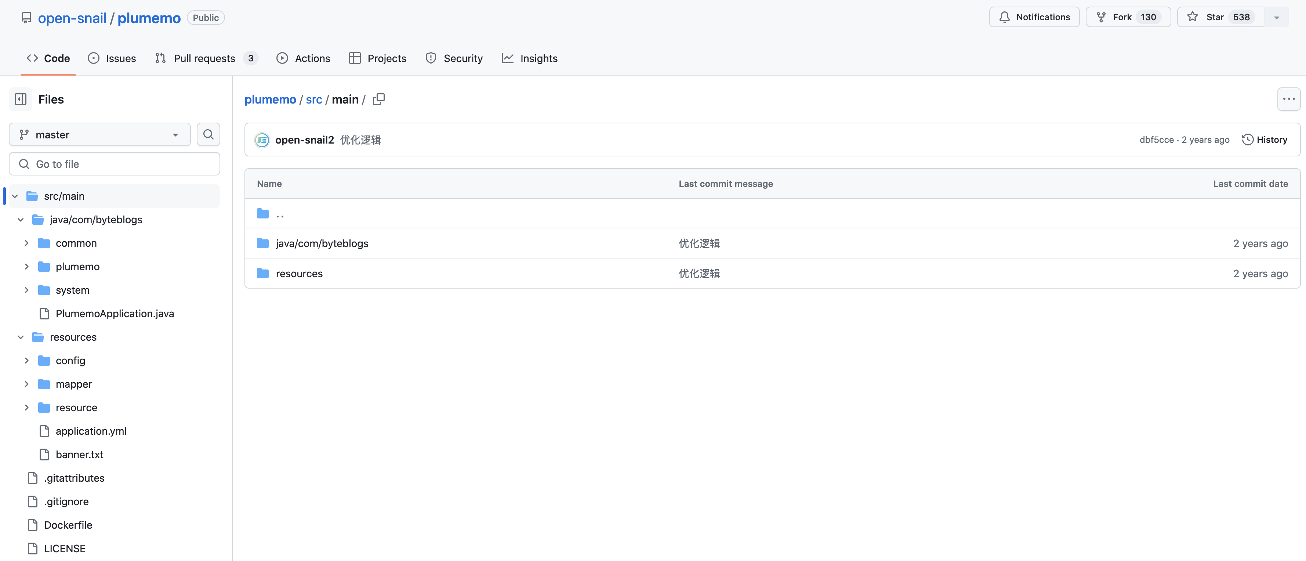Viewport: 1306px width, 561px height.
Task: Open the Star lists dropdown arrow
Action: [x=1277, y=17]
